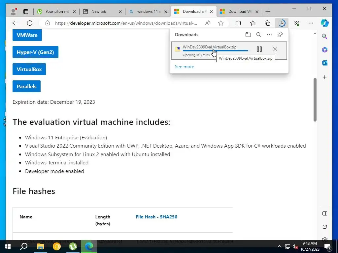
Task: Click the page vertical scrollbar thumb
Action: 315,100
